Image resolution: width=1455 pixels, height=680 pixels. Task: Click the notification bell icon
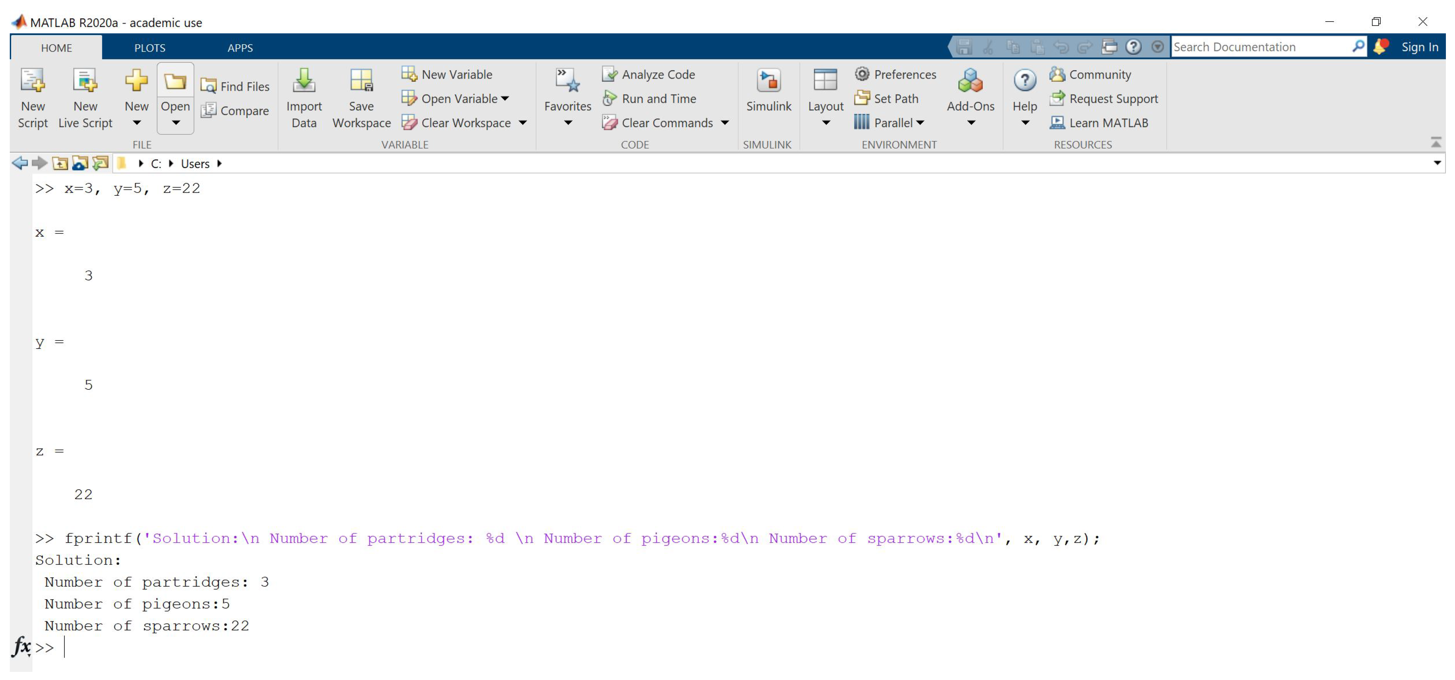click(x=1380, y=47)
